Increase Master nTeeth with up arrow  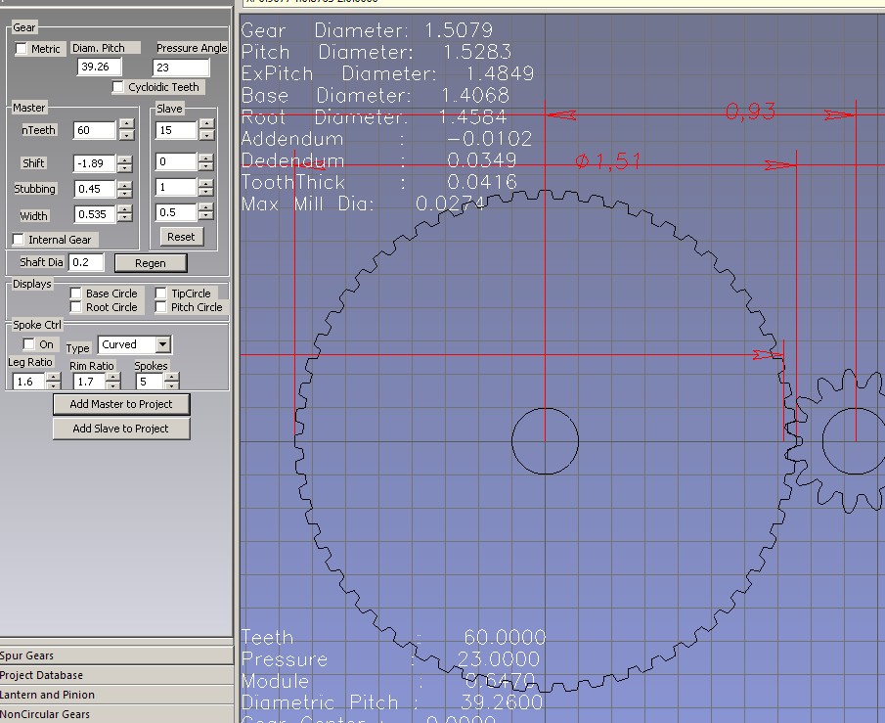[126, 124]
